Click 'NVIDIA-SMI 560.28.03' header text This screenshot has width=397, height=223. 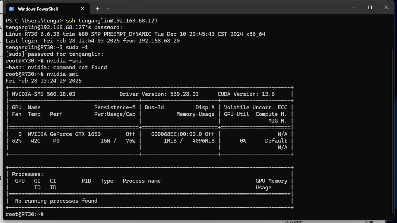point(44,94)
